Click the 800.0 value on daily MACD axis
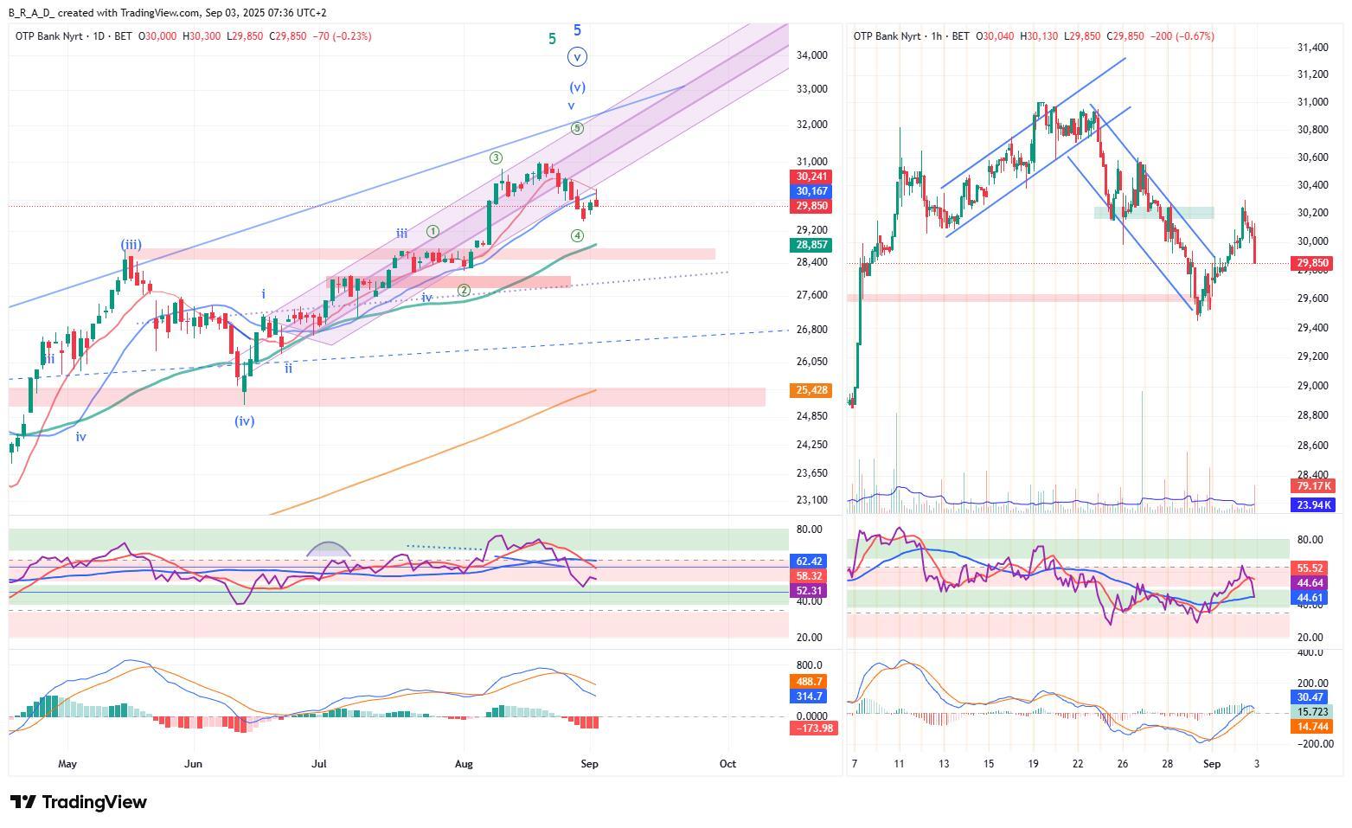This screenshot has height=828, width=1352. pyautogui.click(x=810, y=666)
